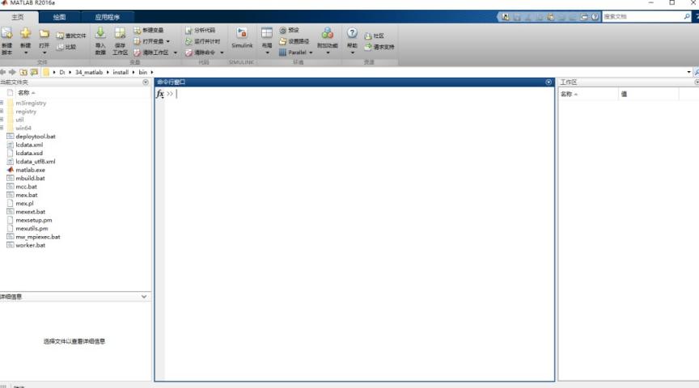Image resolution: width=699 pixels, height=388 pixels.
Task: Open dropdown arrow under 帮助
Action: pos(352,53)
